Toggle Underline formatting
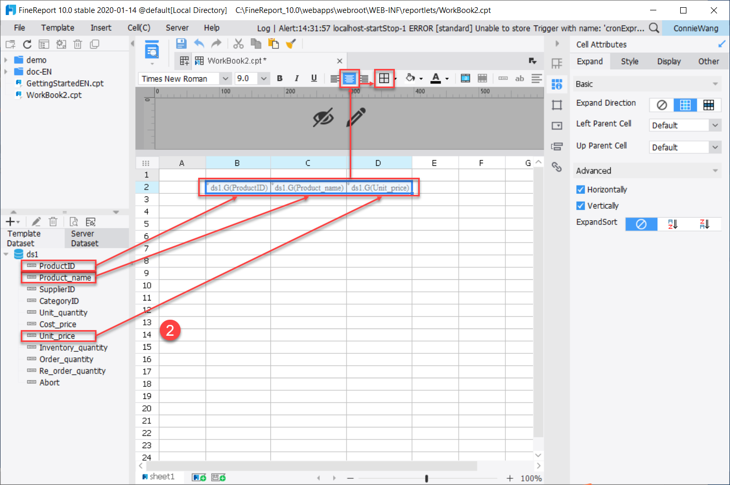Viewport: 730px width, 485px height. [x=314, y=78]
